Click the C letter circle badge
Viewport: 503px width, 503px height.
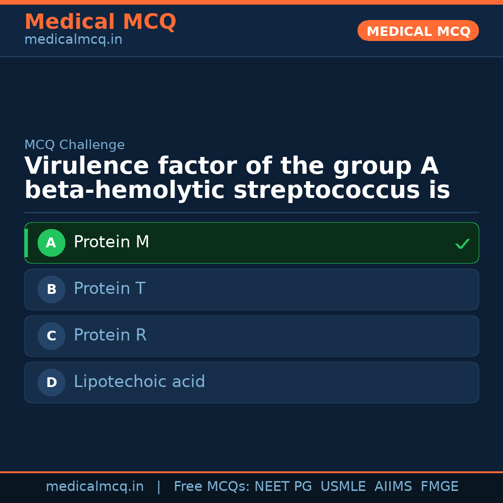51,336
